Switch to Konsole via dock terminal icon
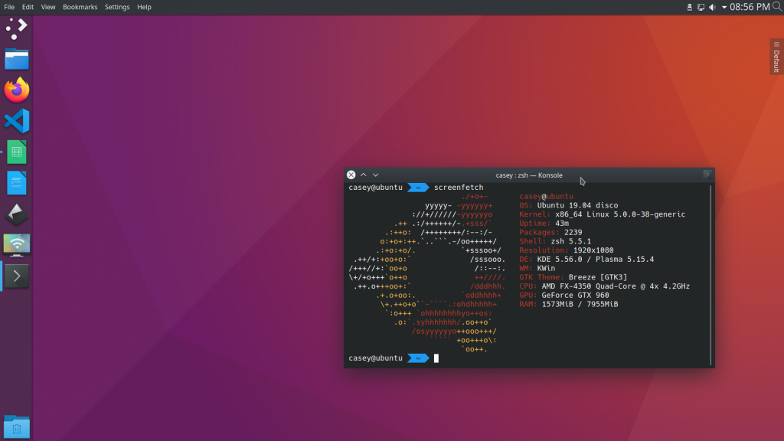The height and width of the screenshot is (441, 784). tap(16, 275)
